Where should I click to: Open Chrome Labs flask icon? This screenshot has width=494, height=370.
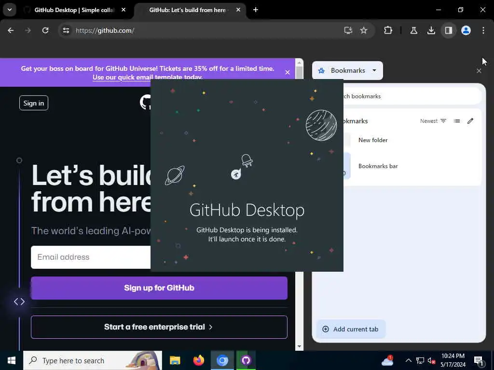(x=413, y=30)
